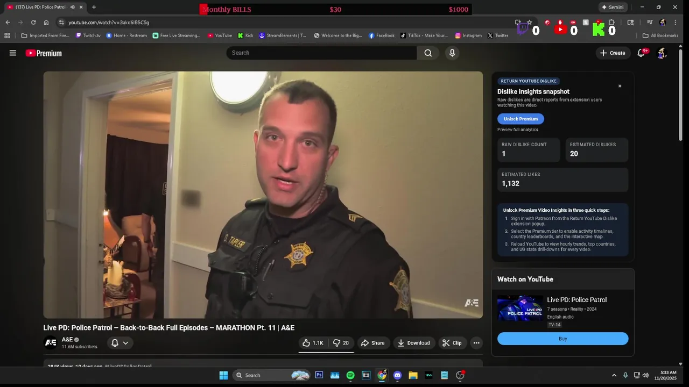Image resolution: width=689 pixels, height=387 pixels.
Task: Share the Live PD video
Action: pyautogui.click(x=373, y=343)
